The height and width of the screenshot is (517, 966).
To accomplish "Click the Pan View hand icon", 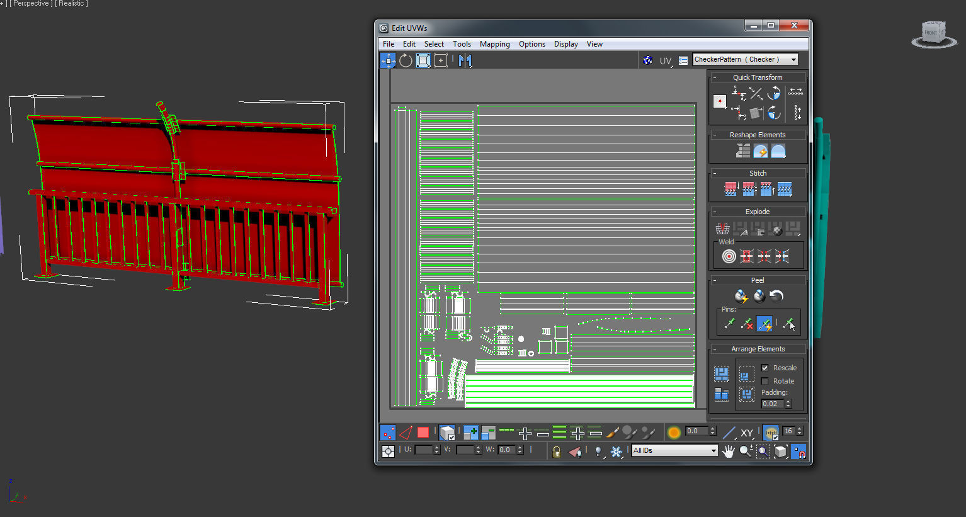I will (728, 451).
